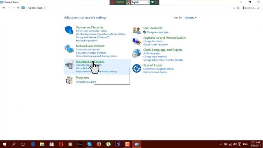Open Appearance and Personalization monitor icon
Image resolution: width=263 pixels, height=148 pixels.
tap(136, 42)
